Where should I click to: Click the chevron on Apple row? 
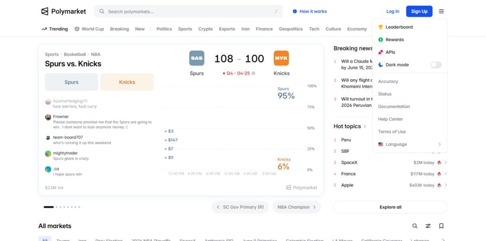[x=446, y=185]
